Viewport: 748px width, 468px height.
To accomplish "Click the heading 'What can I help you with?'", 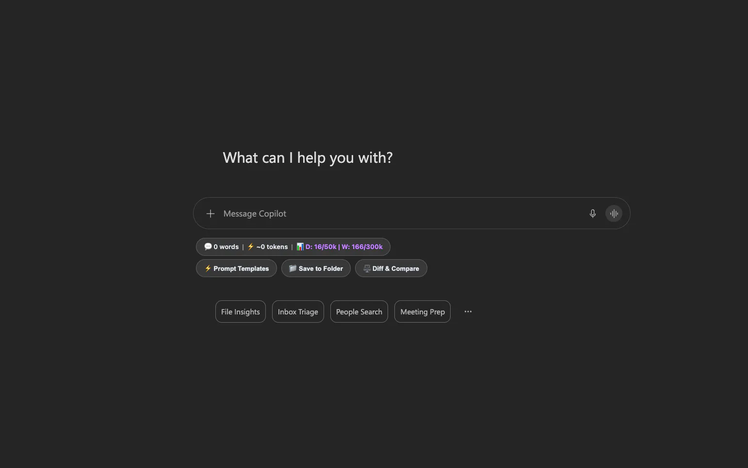I will pos(308,158).
